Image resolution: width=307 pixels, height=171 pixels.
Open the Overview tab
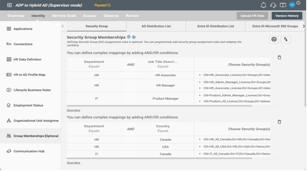(x=16, y=16)
